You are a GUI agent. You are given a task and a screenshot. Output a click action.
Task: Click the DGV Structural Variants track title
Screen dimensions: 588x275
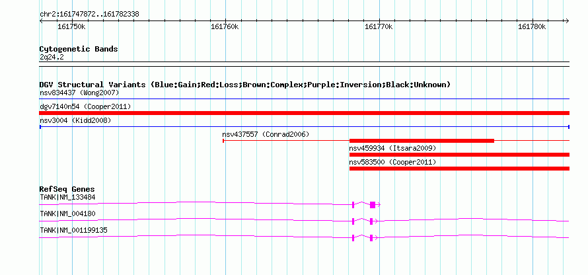[x=245, y=85]
